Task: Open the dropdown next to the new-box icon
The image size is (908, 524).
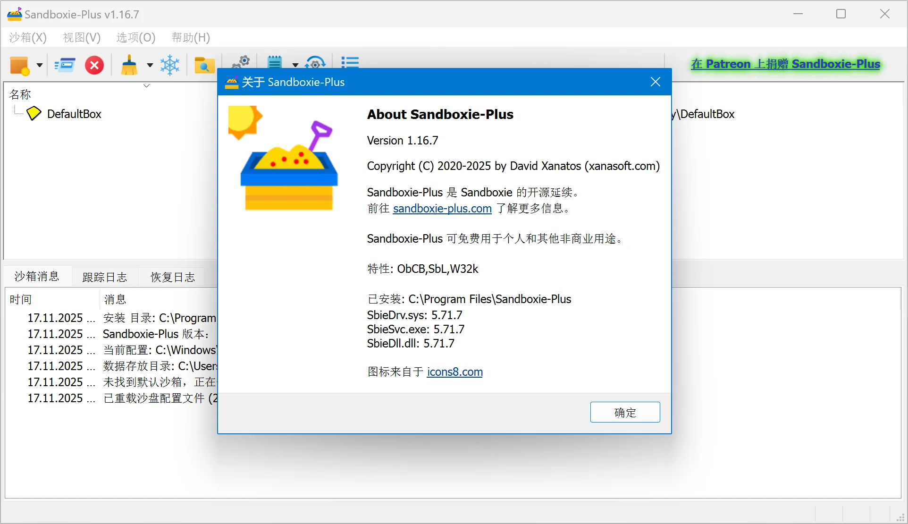Action: (39, 65)
